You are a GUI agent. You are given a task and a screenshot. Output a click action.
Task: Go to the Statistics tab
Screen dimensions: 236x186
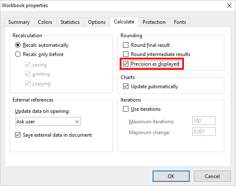pyautogui.click(x=70, y=22)
